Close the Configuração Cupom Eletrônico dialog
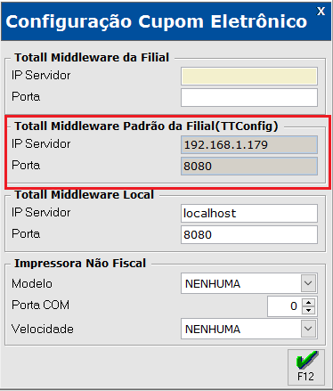The width and height of the screenshot is (333, 391). pos(321,12)
